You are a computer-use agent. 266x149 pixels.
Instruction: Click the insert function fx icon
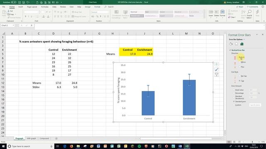click(x=32, y=25)
